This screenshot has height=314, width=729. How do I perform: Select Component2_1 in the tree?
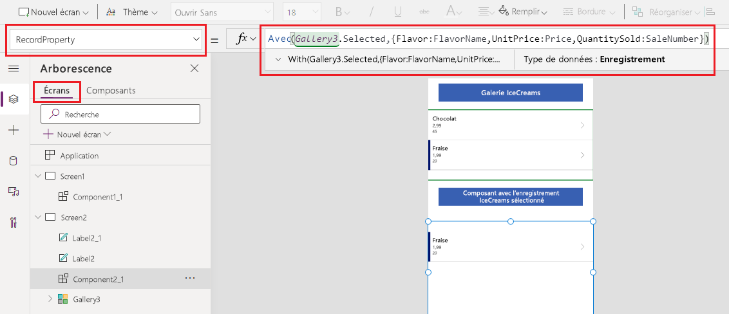point(99,279)
